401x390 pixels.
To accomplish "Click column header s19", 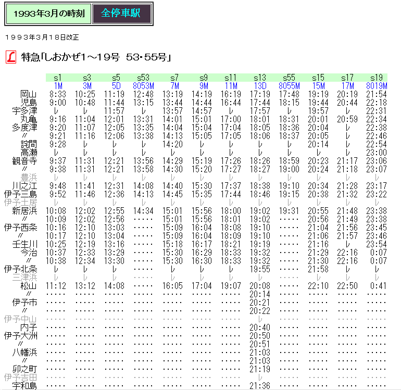I will (x=377, y=78).
